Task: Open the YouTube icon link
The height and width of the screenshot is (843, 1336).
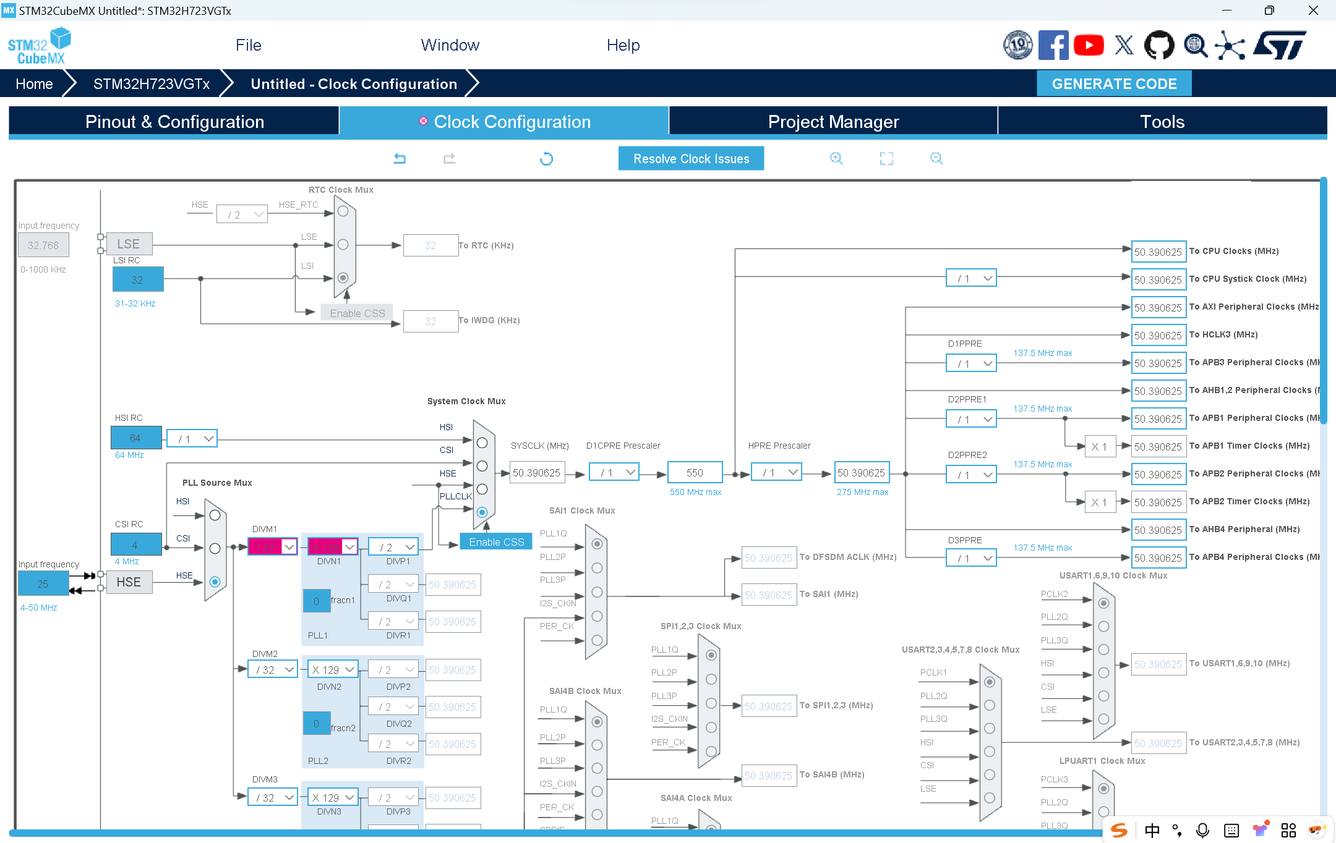Action: click(x=1089, y=45)
